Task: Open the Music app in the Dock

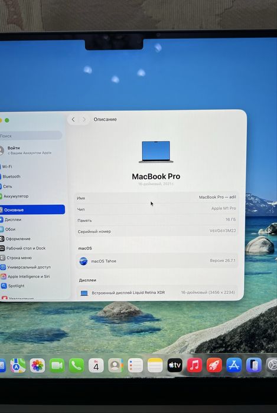Action: point(194,366)
